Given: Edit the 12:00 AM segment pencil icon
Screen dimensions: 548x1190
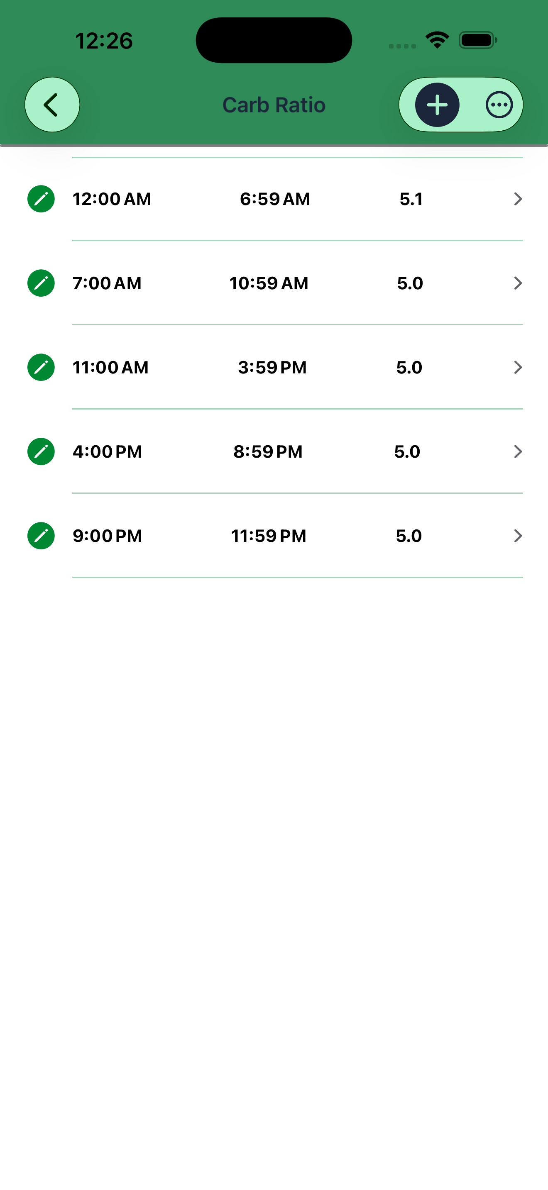Looking at the screenshot, I should coord(41,199).
